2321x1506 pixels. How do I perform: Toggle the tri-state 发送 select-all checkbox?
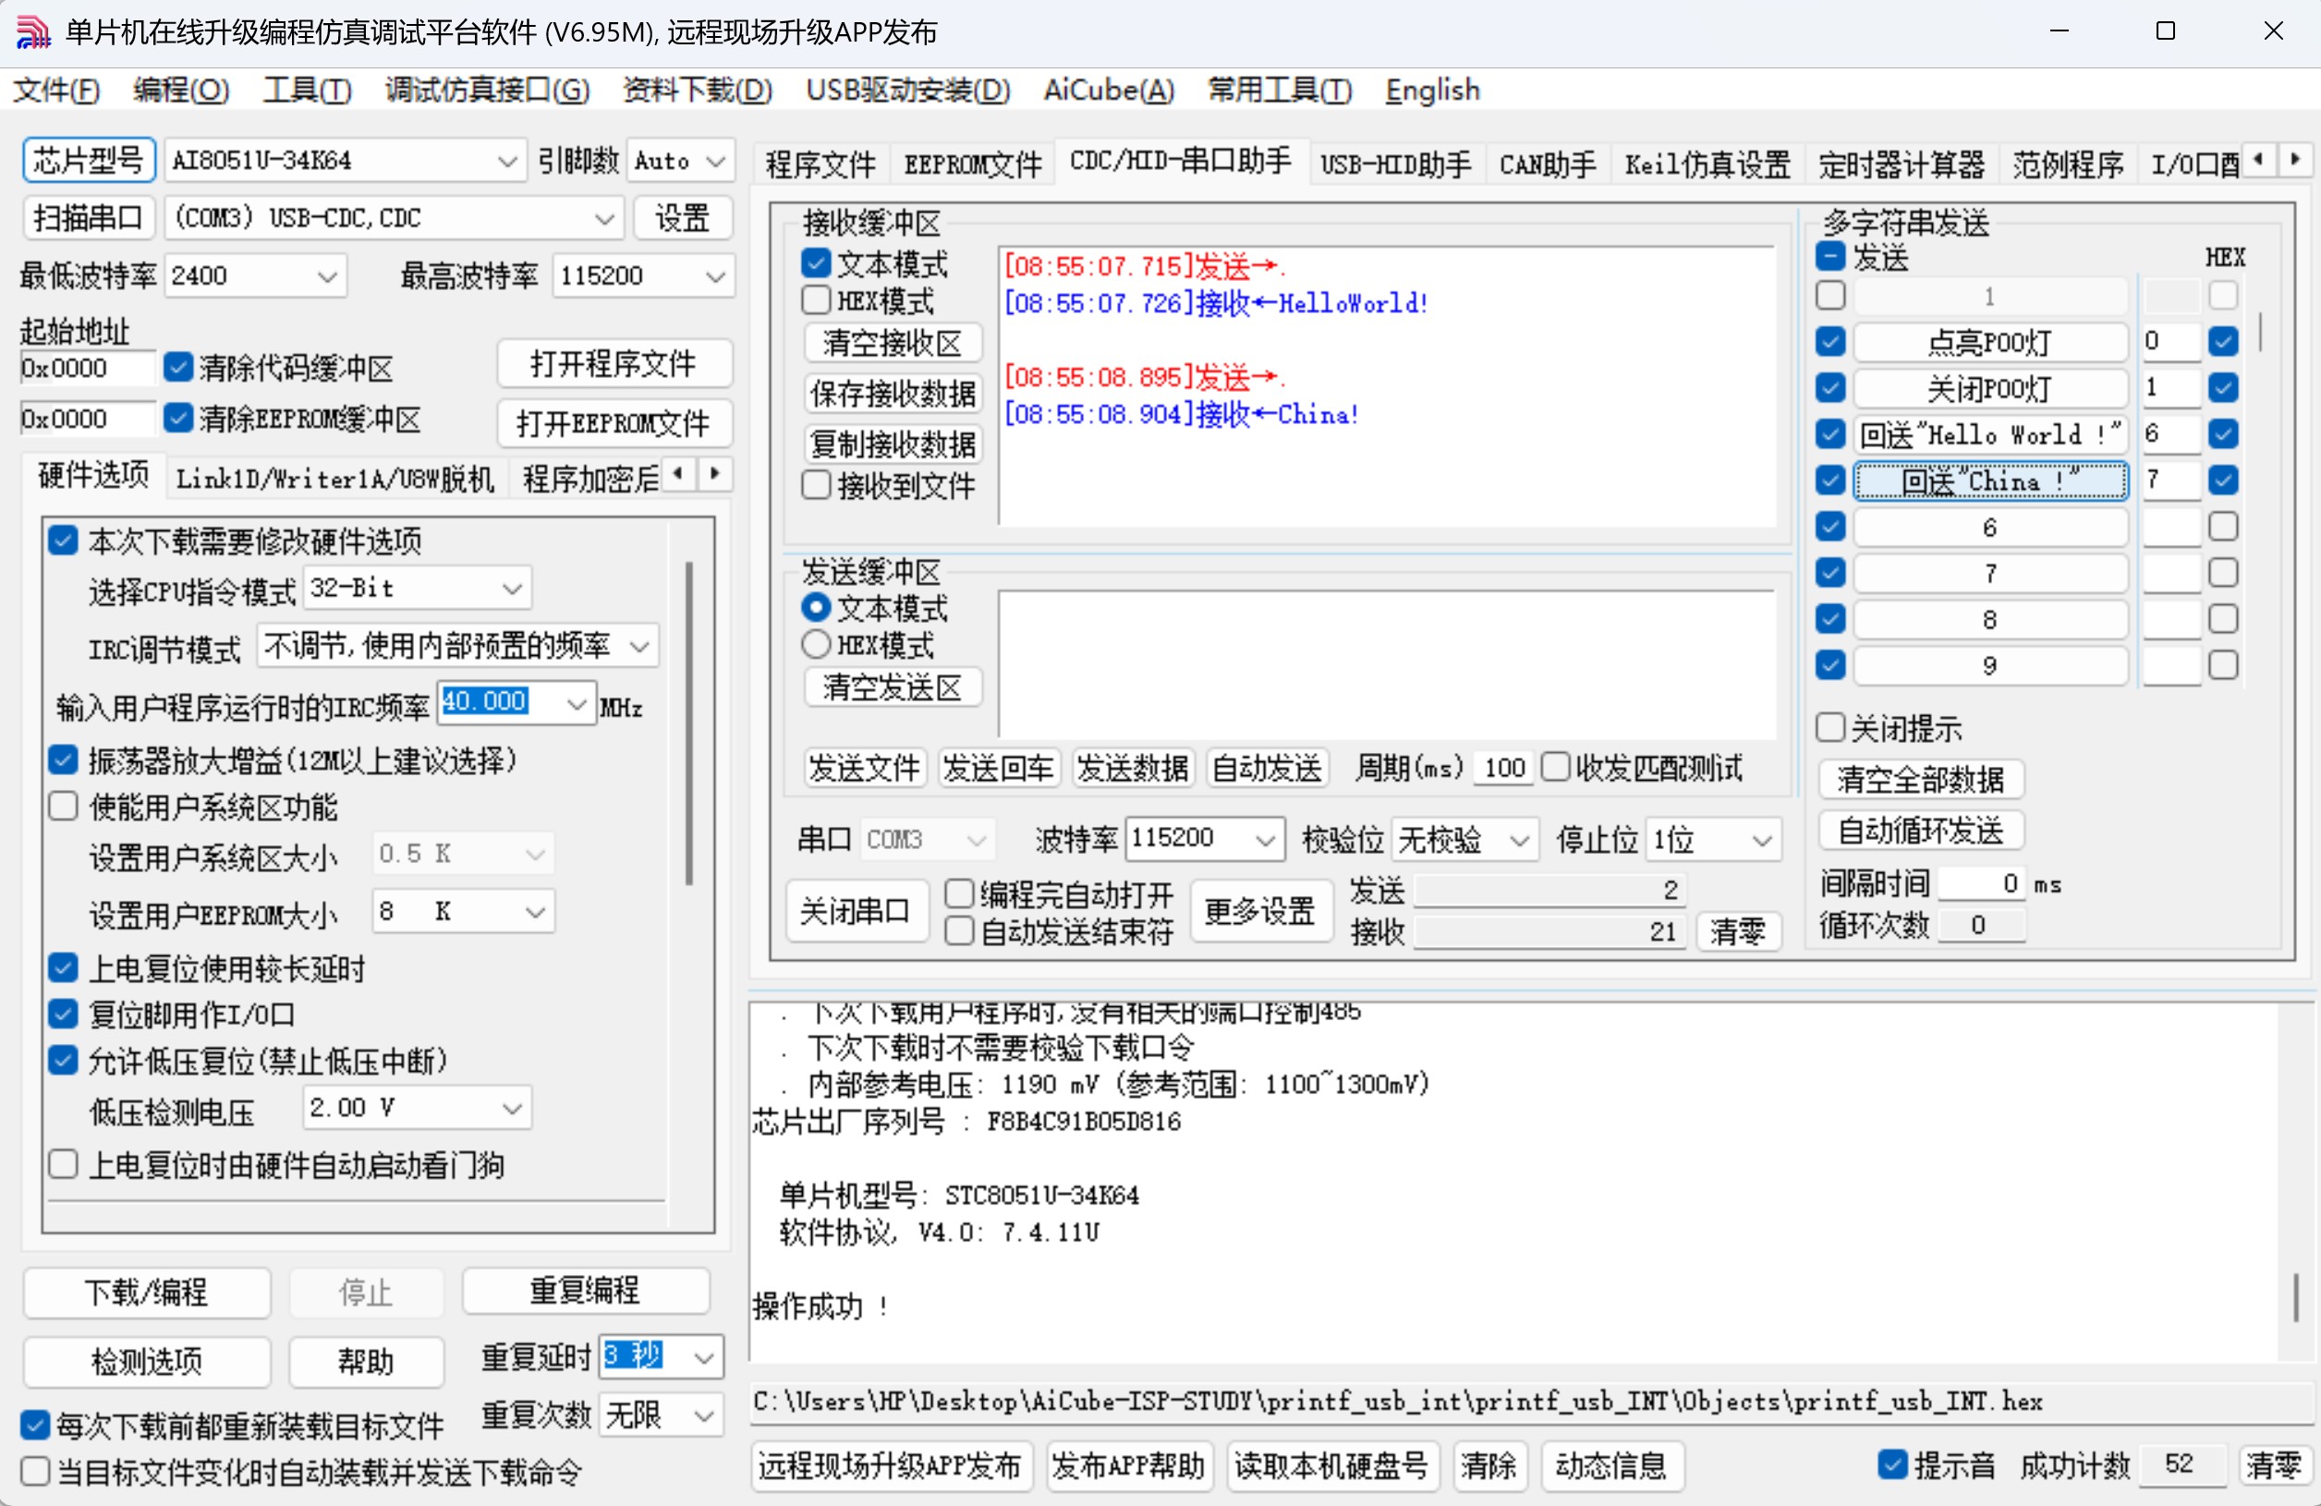(x=1830, y=258)
